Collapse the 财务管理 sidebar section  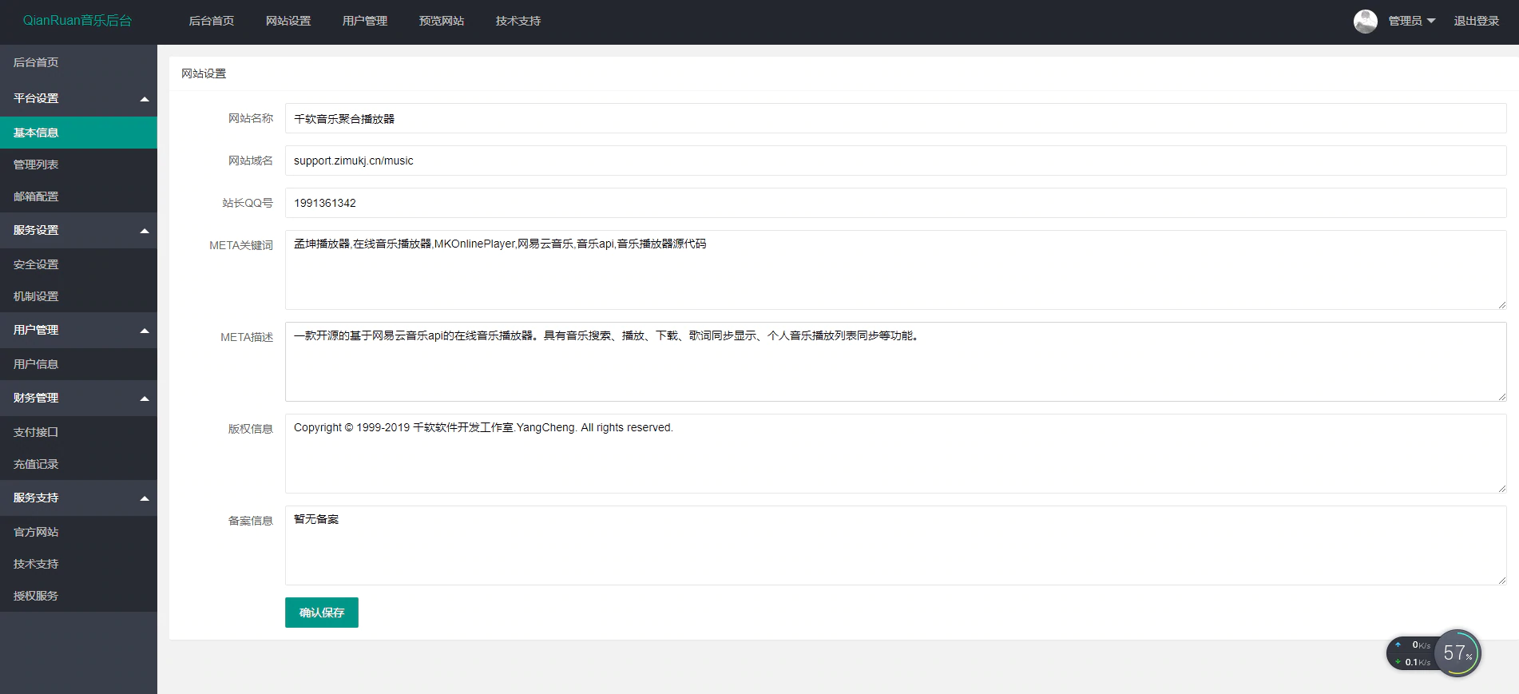pos(78,398)
